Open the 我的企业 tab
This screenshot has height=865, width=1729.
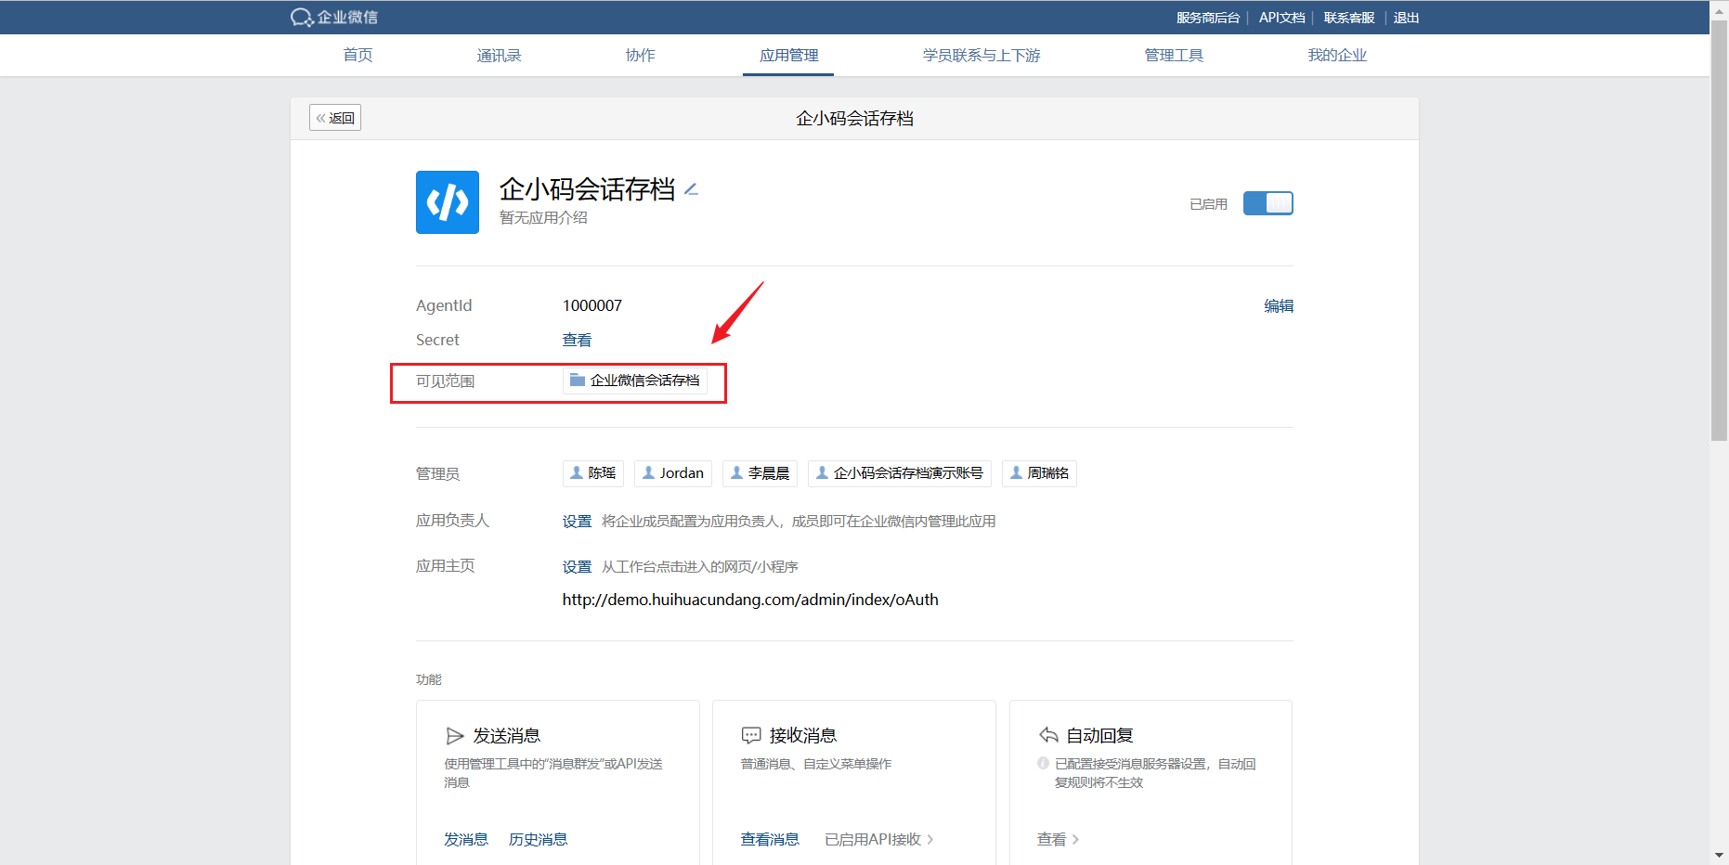(1337, 55)
